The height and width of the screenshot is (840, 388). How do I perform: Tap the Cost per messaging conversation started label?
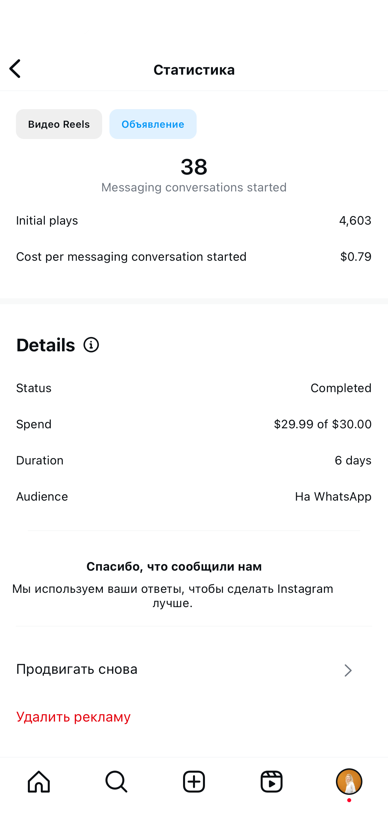(131, 257)
